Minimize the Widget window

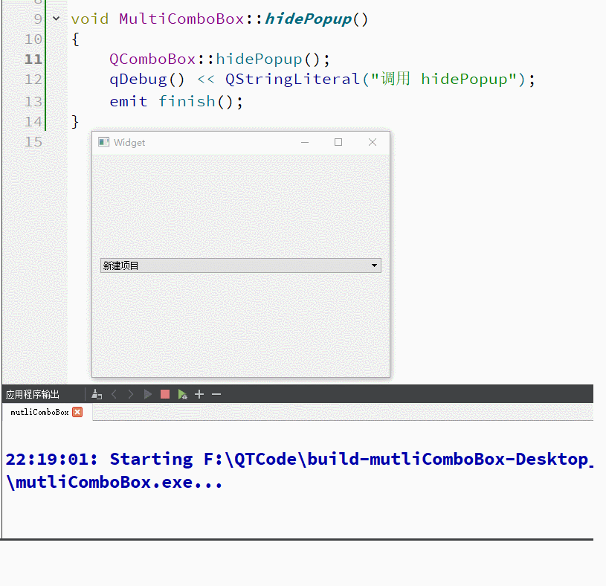[304, 141]
